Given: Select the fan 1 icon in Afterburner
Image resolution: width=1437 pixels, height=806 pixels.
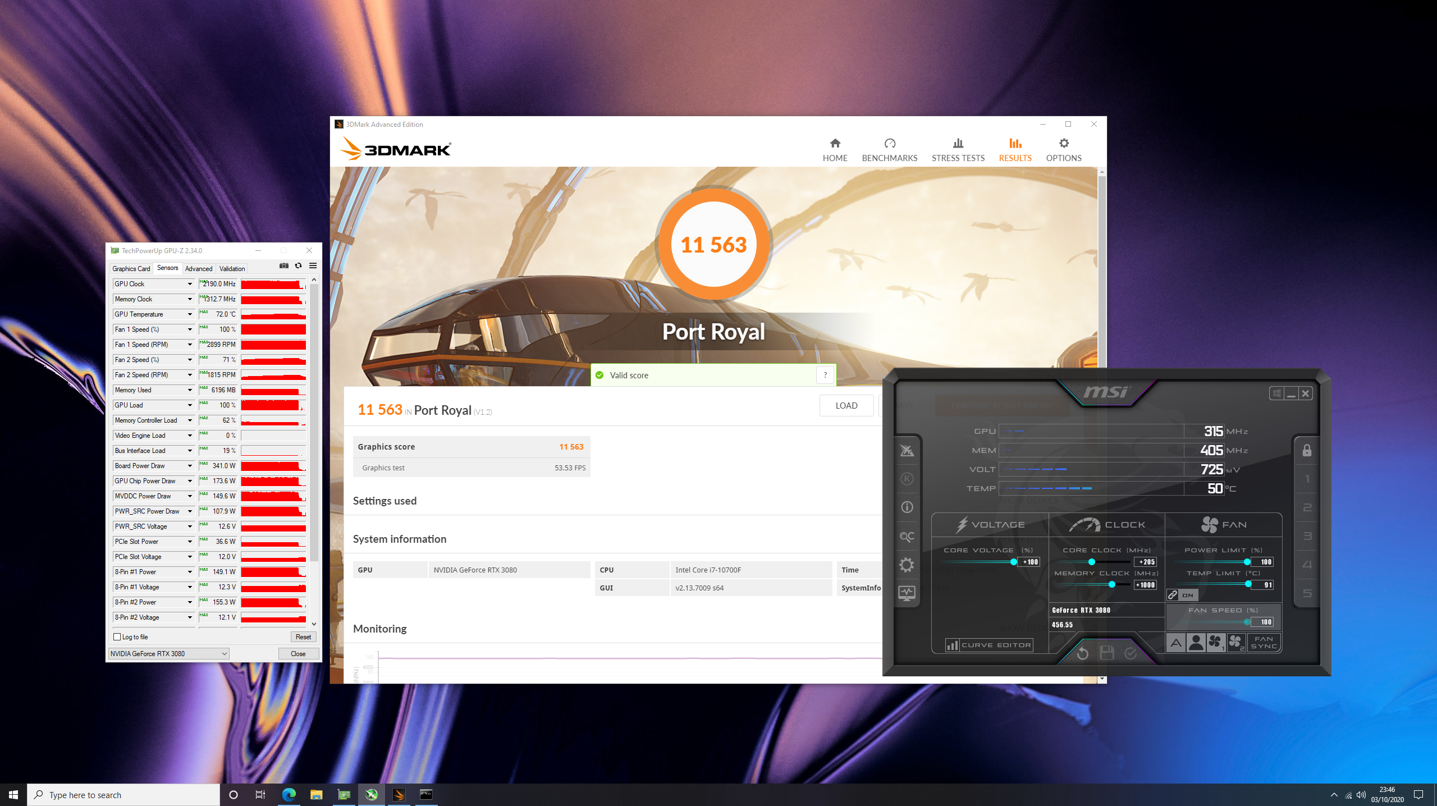Looking at the screenshot, I should 1216,643.
